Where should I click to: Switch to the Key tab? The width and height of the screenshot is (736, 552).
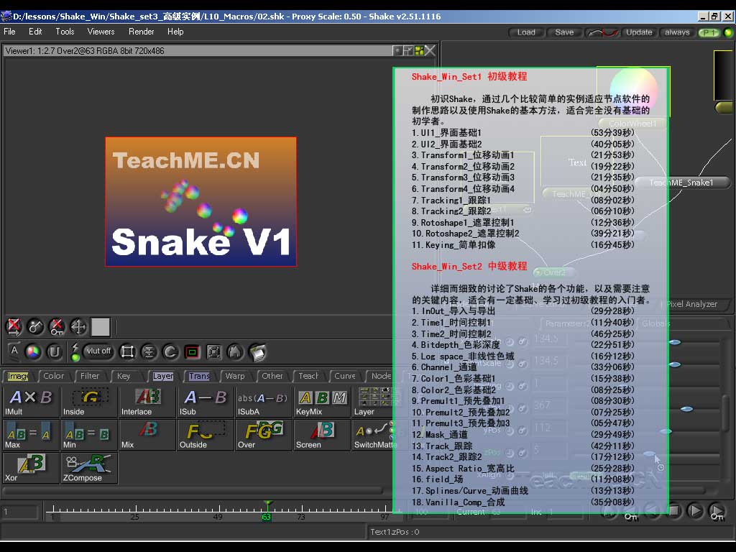coord(124,376)
